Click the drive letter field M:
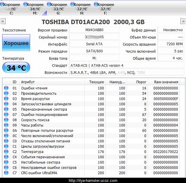186x183 pixels. pyautogui.click(x=94, y=58)
